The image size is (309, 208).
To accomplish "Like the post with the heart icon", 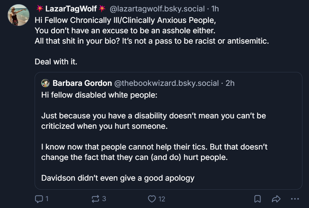I will 152,199.
